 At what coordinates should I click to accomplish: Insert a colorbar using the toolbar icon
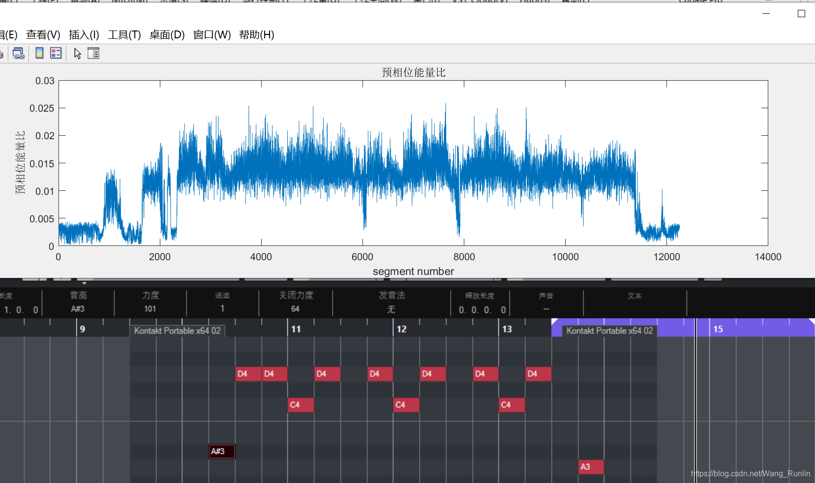[x=39, y=53]
